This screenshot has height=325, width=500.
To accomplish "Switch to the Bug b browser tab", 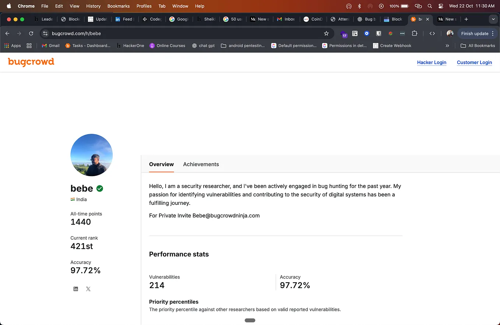I will click(366, 19).
